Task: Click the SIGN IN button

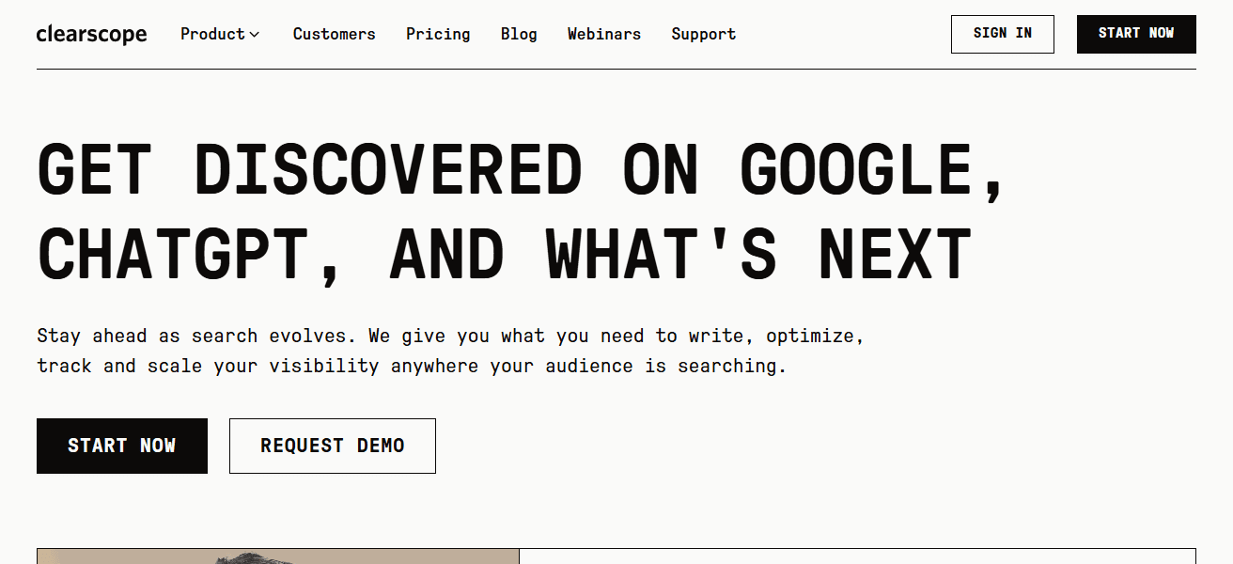Action: tap(1003, 34)
